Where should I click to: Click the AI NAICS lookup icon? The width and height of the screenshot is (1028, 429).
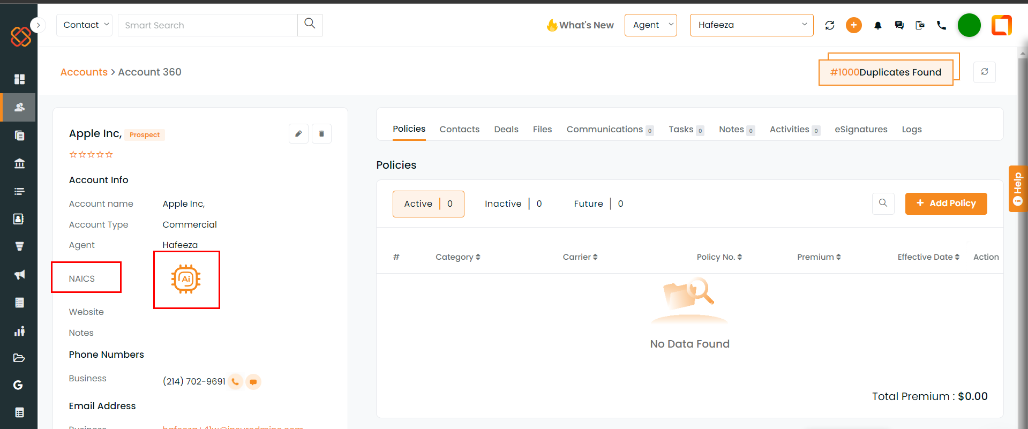click(x=186, y=279)
